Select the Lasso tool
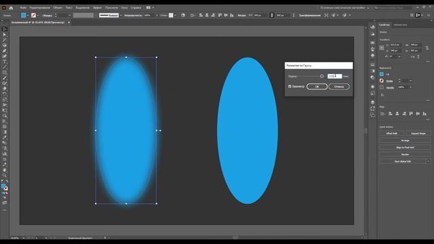This screenshot has width=434, height=244. [5, 45]
